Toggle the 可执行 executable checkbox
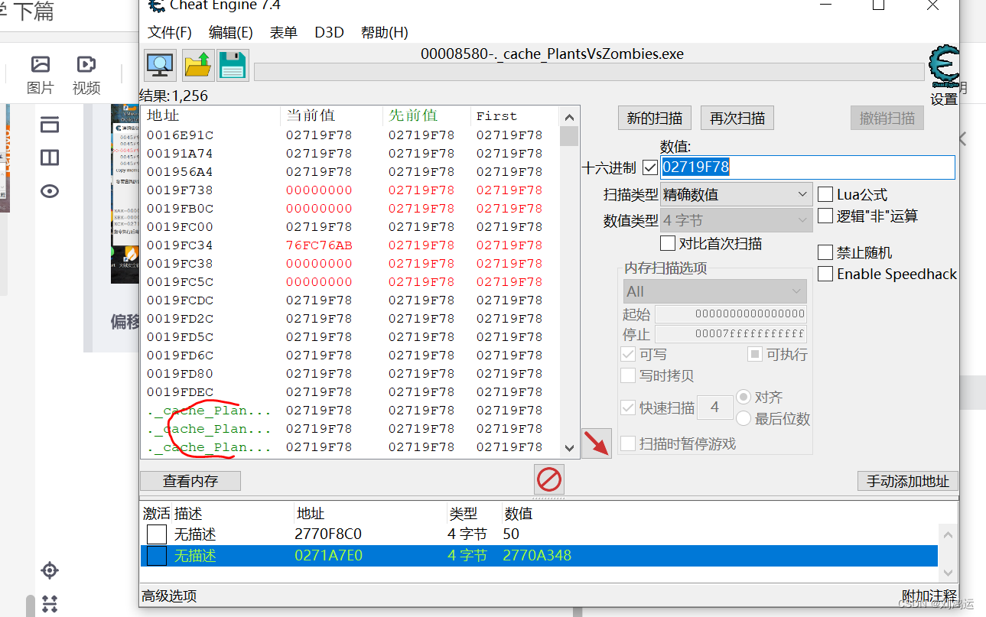This screenshot has height=617, width=986. (x=755, y=354)
